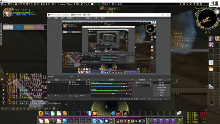This screenshot has height=124, width=220.
Task: Open the 帮助(H) menu in OBS
Action: 103,18
